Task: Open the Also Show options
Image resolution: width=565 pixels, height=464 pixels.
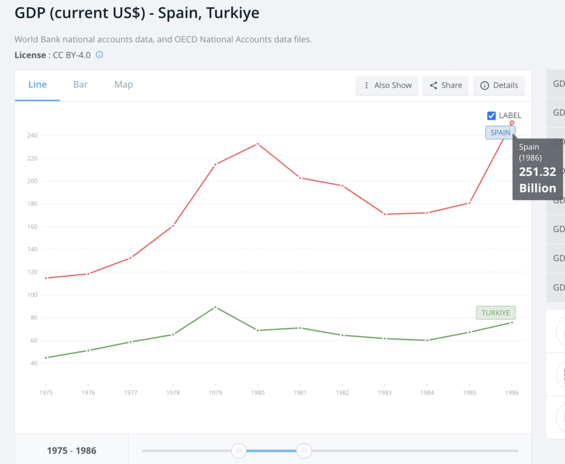Action: (387, 86)
